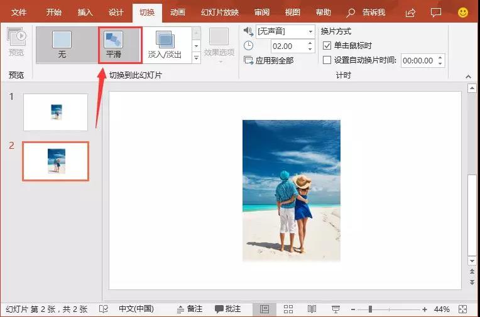Expand the full transition gallery
Viewport: 480px width, 317px height.
pos(197,57)
